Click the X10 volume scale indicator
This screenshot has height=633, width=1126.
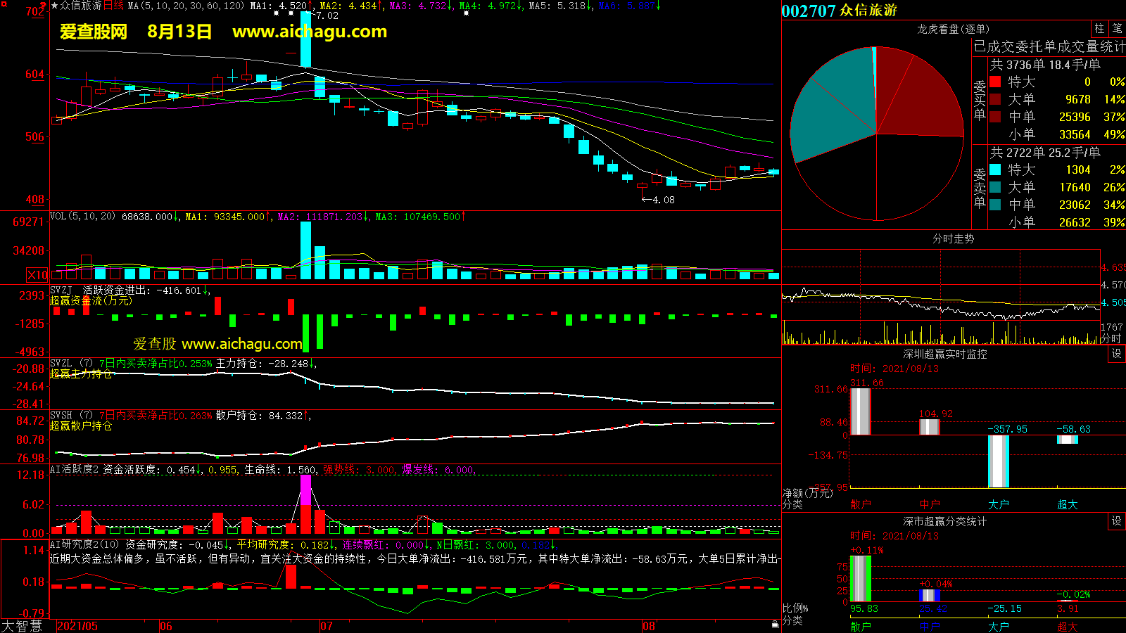click(x=37, y=275)
